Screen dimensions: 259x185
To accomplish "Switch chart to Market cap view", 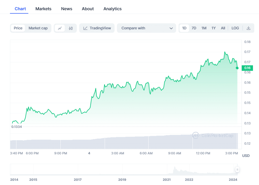I will [x=38, y=28].
